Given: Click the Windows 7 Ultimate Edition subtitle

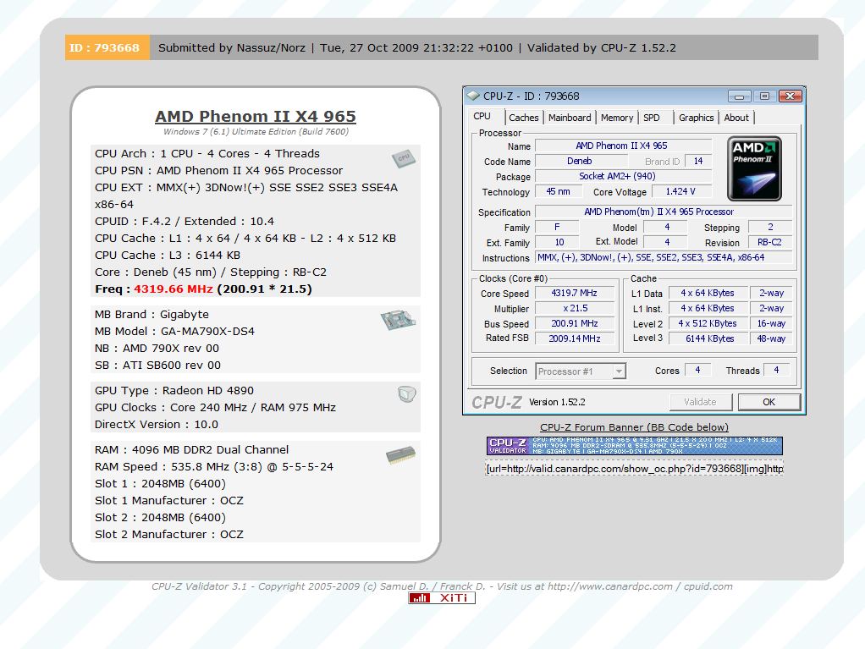Looking at the screenshot, I should point(256,132).
